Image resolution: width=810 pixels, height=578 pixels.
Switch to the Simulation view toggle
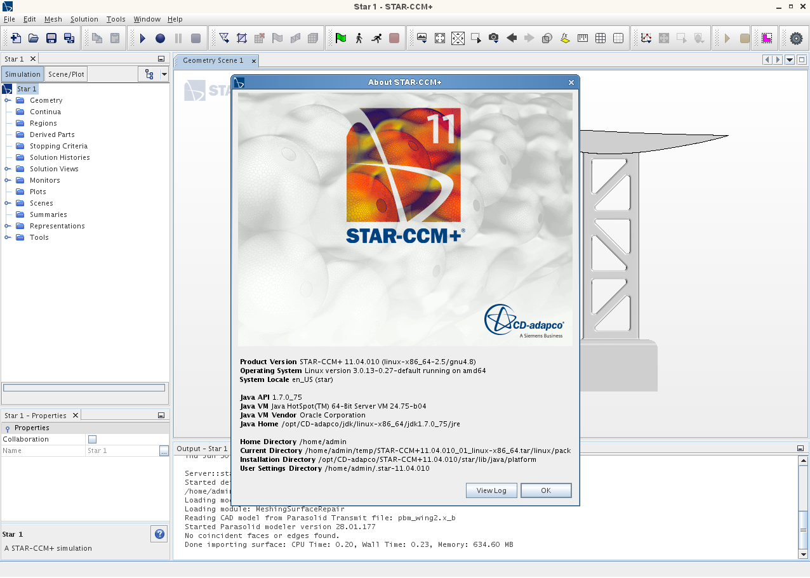[23, 74]
